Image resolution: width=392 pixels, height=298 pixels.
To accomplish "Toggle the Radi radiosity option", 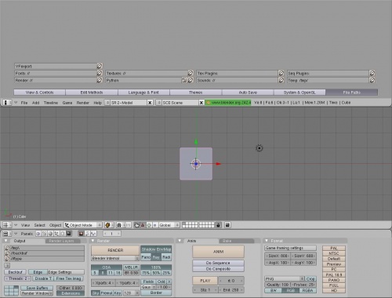I will [166, 257].
